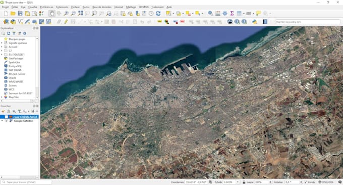Open the statistical summary sigma icon

pyautogui.click(x=232, y=14)
